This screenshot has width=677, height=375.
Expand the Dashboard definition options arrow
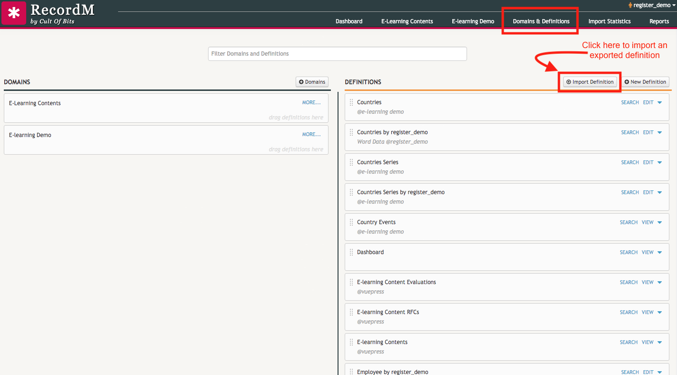[660, 252]
